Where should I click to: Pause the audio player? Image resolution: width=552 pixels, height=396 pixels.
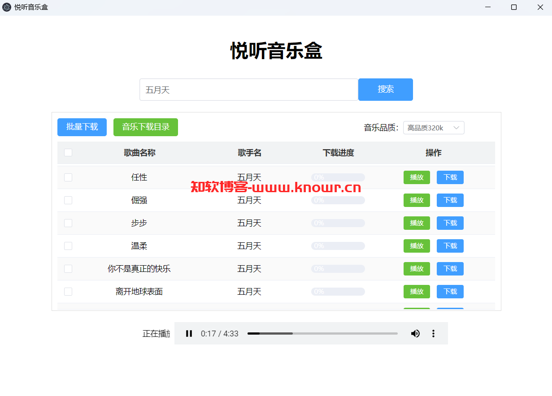[x=189, y=333]
